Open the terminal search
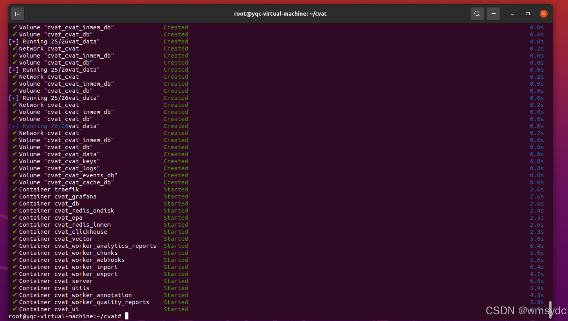The height and width of the screenshot is (321, 568). (x=477, y=14)
